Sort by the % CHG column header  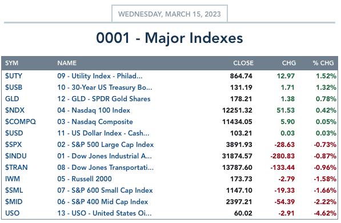pos(323,63)
